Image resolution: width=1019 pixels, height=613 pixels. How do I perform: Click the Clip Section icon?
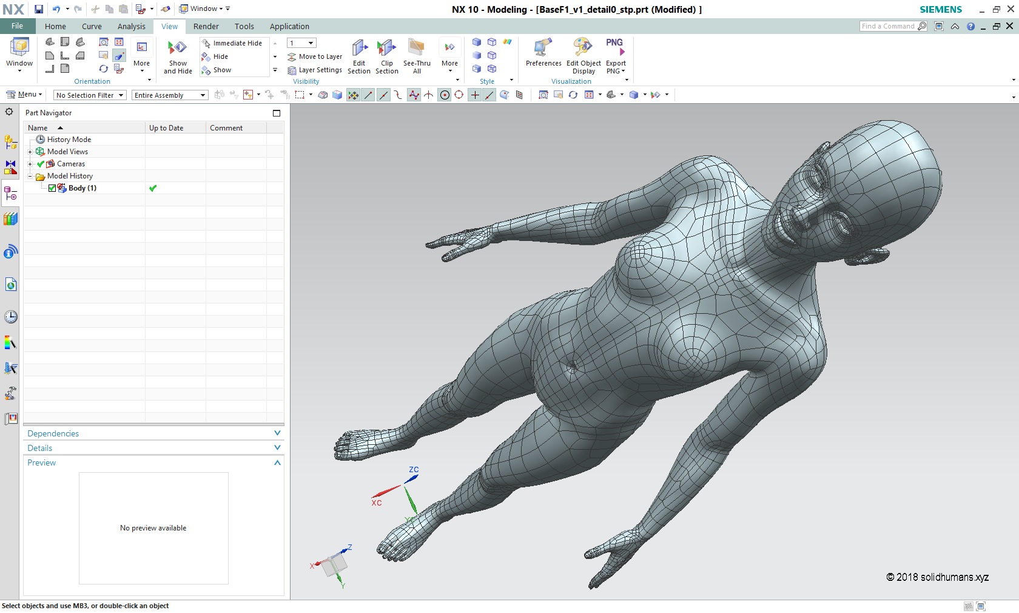pyautogui.click(x=386, y=48)
